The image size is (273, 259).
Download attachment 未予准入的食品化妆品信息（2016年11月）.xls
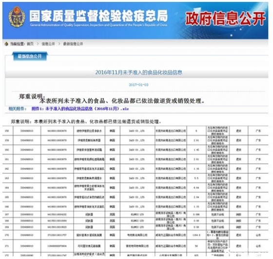click(80, 109)
